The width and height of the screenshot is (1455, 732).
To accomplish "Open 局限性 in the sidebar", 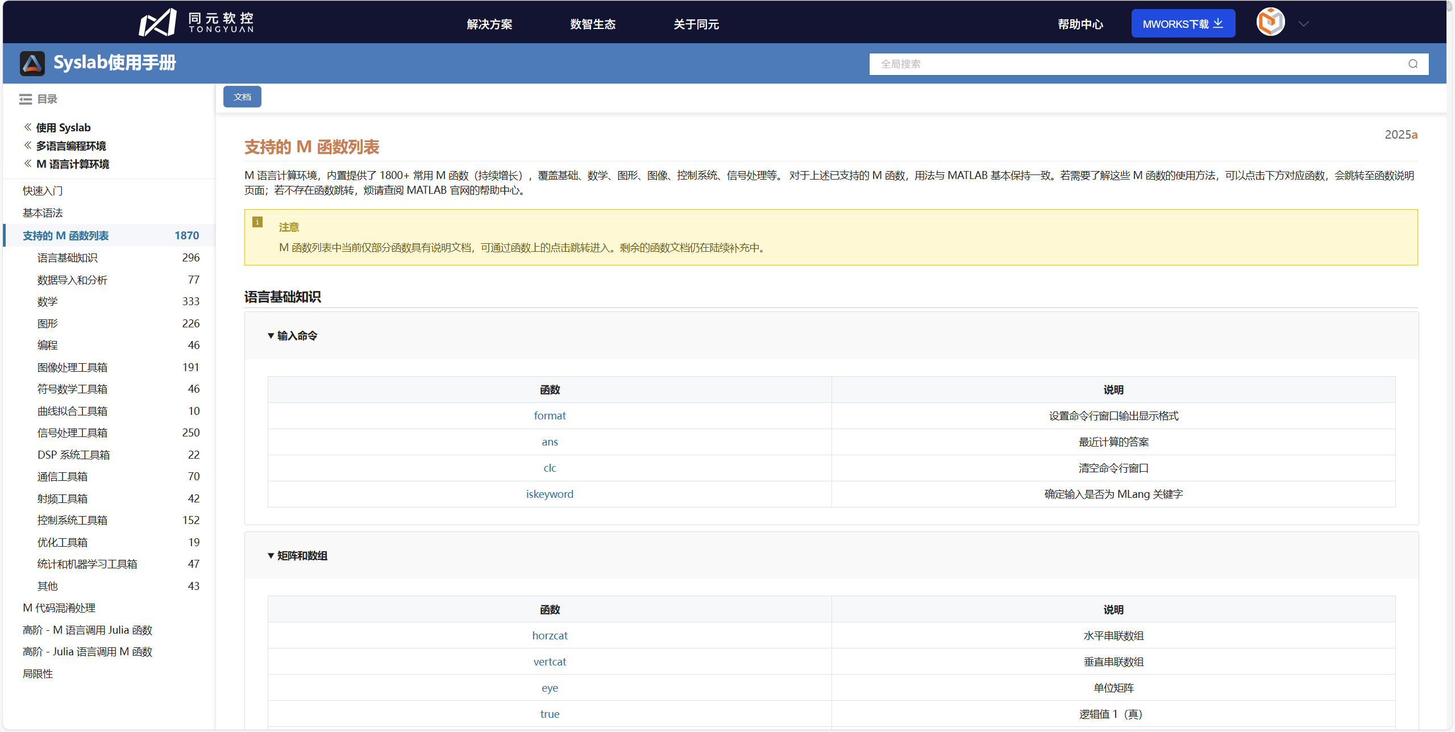I will click(38, 673).
